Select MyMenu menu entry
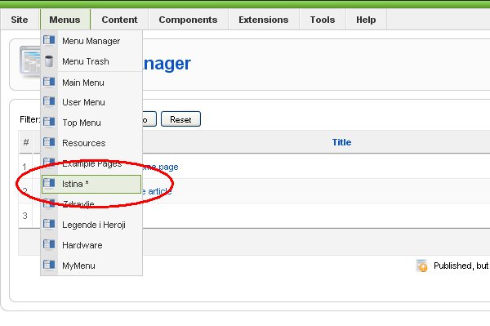This screenshot has width=490, height=326. click(x=91, y=266)
